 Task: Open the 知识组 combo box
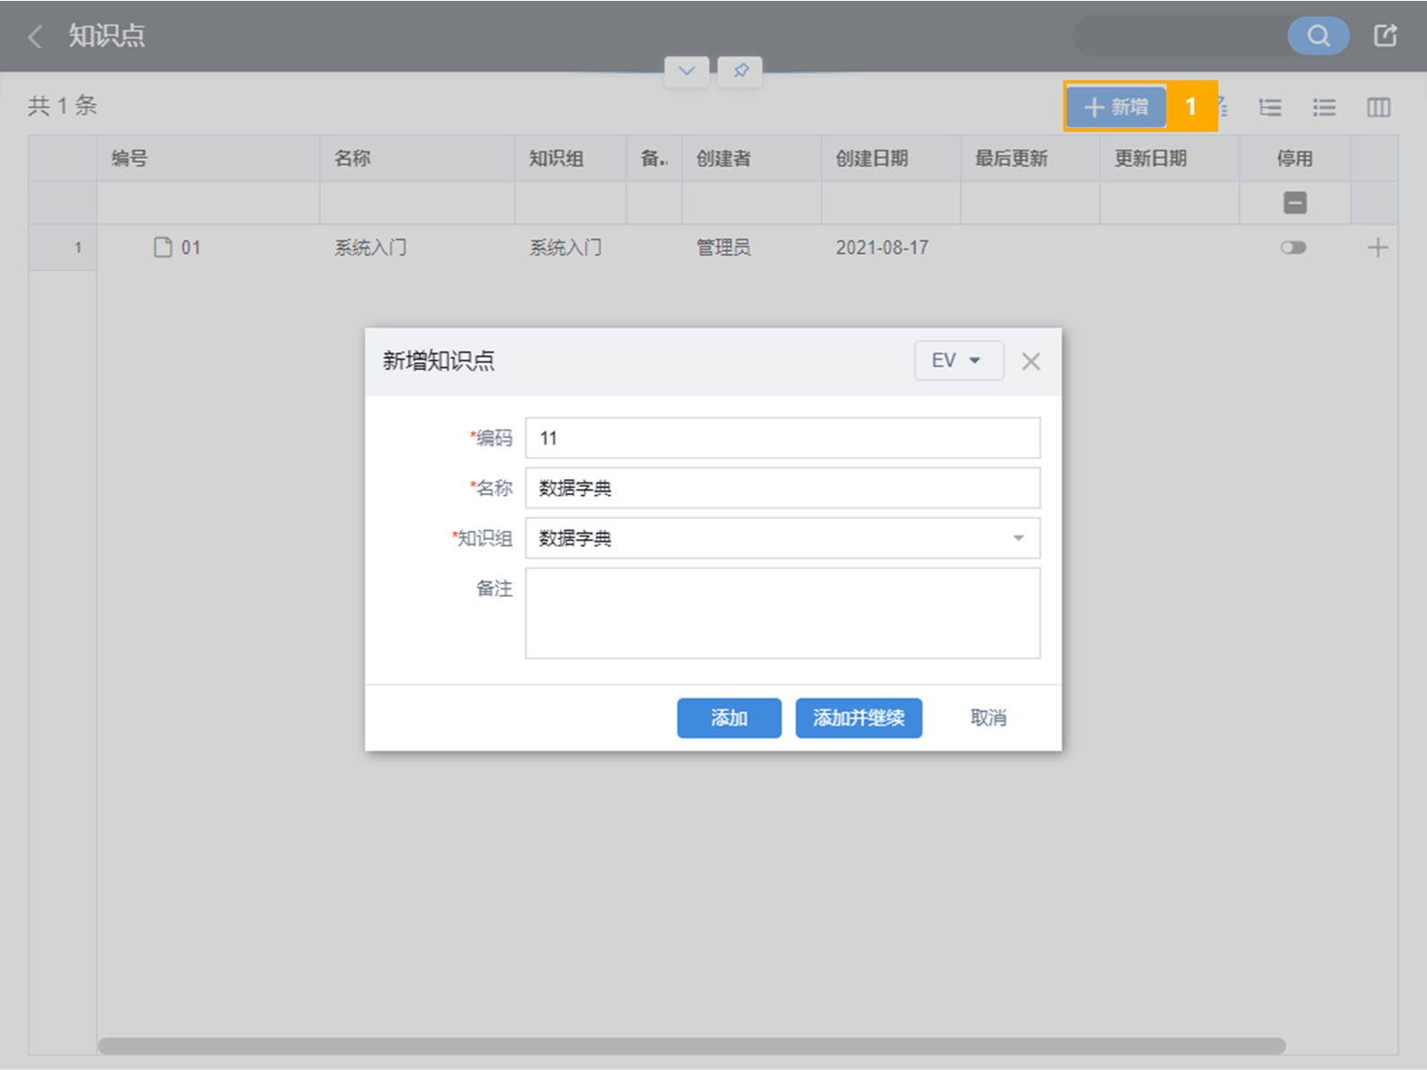pyautogui.click(x=783, y=538)
